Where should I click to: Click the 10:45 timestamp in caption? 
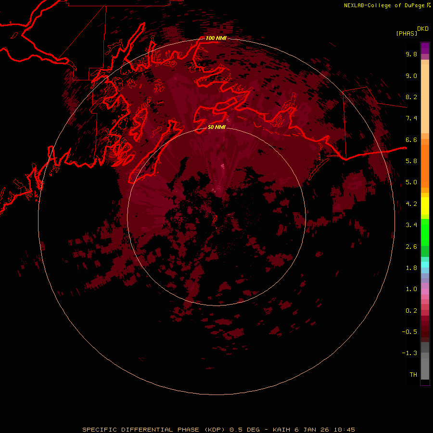(344, 430)
